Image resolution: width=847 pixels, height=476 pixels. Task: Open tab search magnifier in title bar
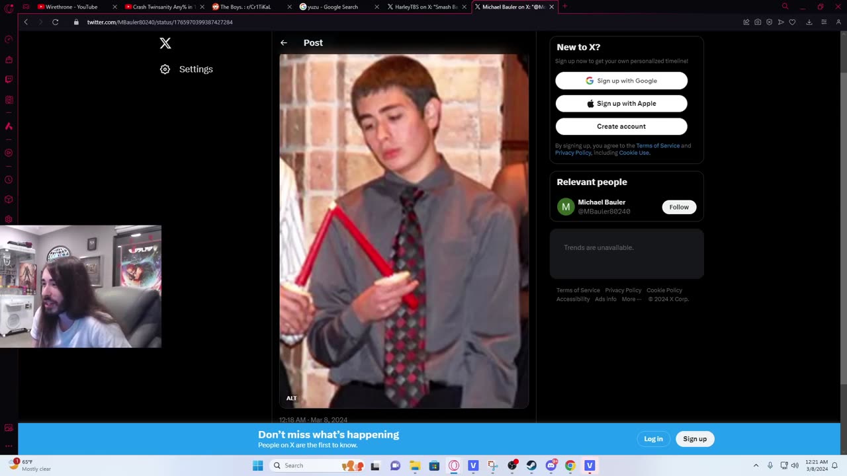point(785,7)
